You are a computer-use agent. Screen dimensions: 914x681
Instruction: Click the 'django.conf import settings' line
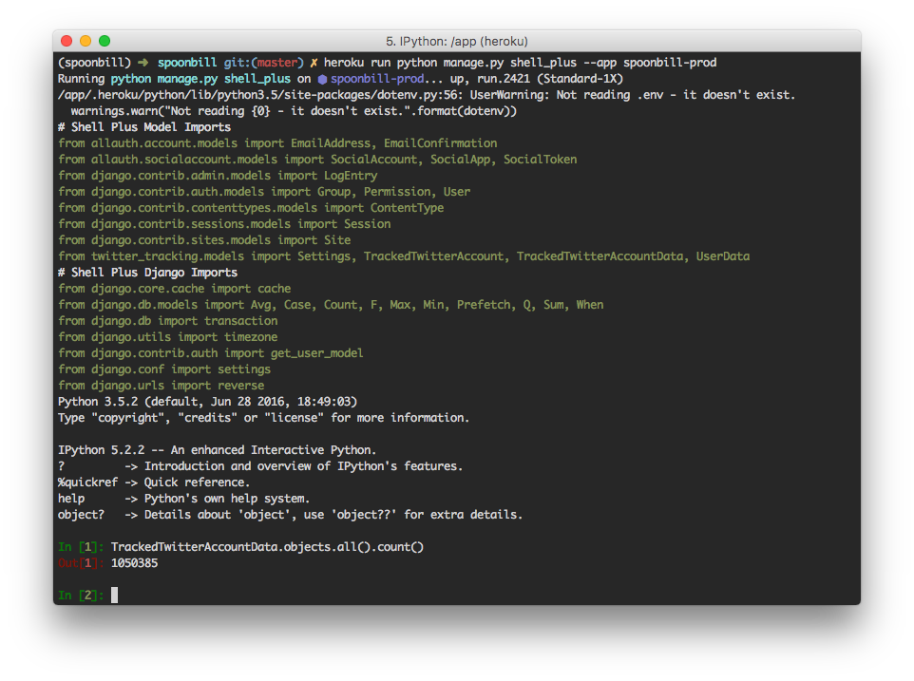(x=164, y=369)
